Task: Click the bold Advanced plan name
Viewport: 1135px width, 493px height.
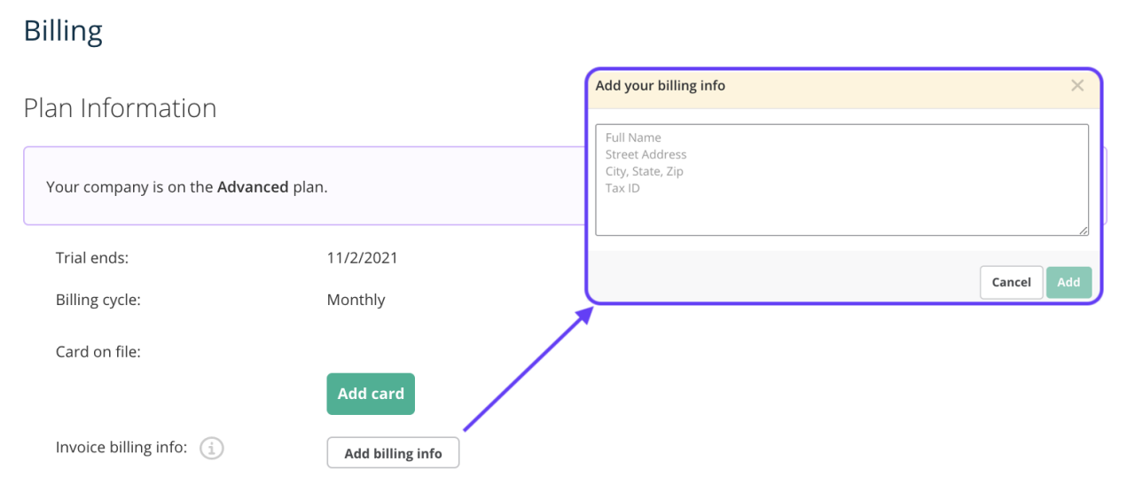Action: (253, 187)
